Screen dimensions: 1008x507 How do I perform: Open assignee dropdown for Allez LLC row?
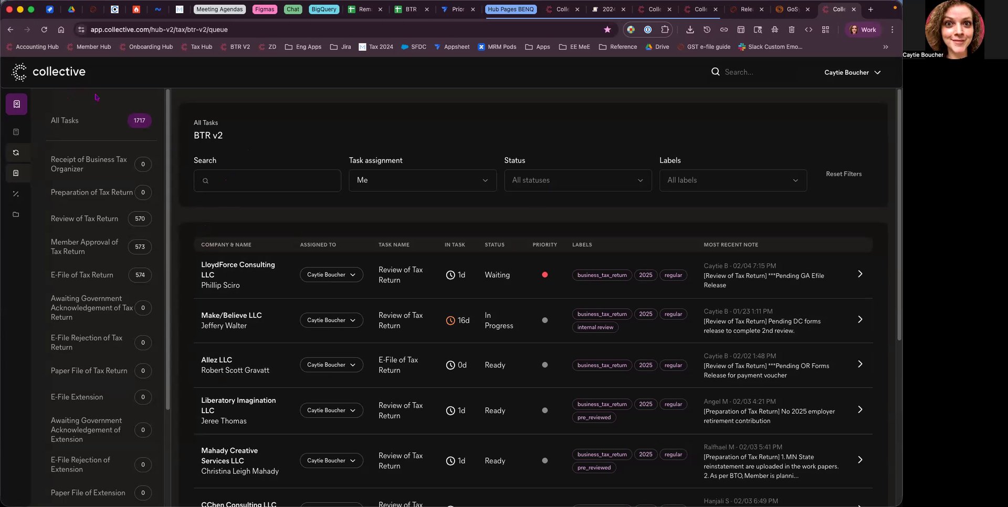331,365
